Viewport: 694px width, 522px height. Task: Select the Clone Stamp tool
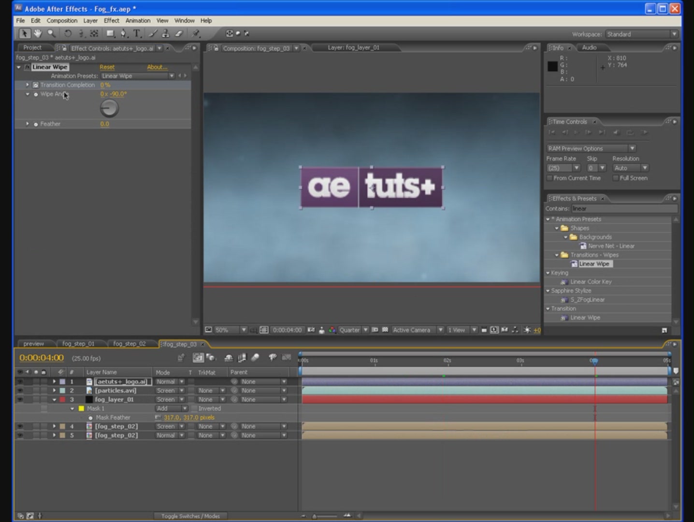click(166, 33)
